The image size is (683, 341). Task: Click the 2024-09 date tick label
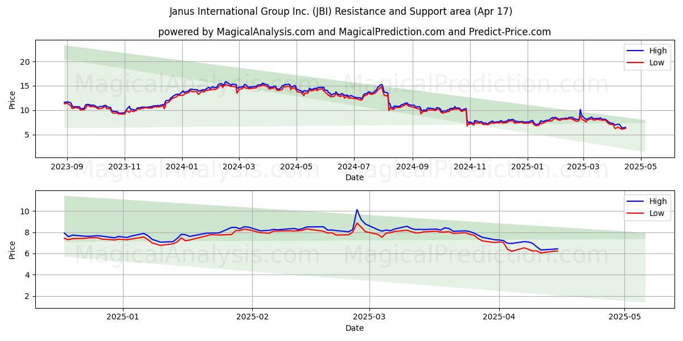pyautogui.click(x=412, y=167)
